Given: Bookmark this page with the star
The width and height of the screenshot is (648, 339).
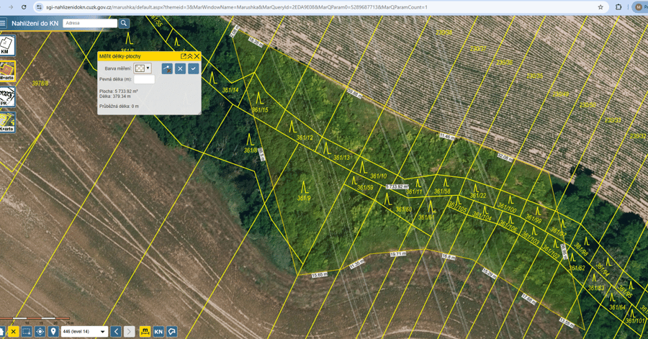Looking at the screenshot, I should 600,7.
